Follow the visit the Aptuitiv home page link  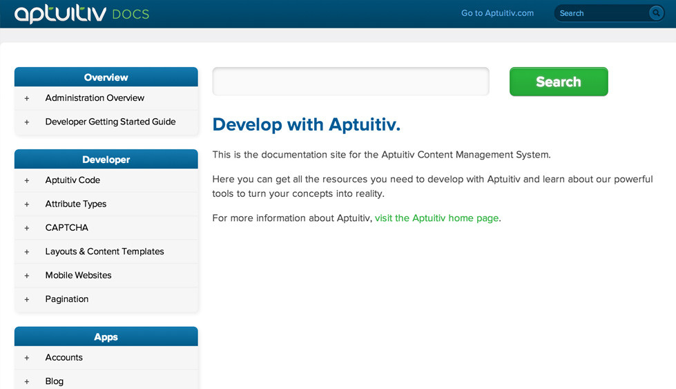click(x=436, y=218)
